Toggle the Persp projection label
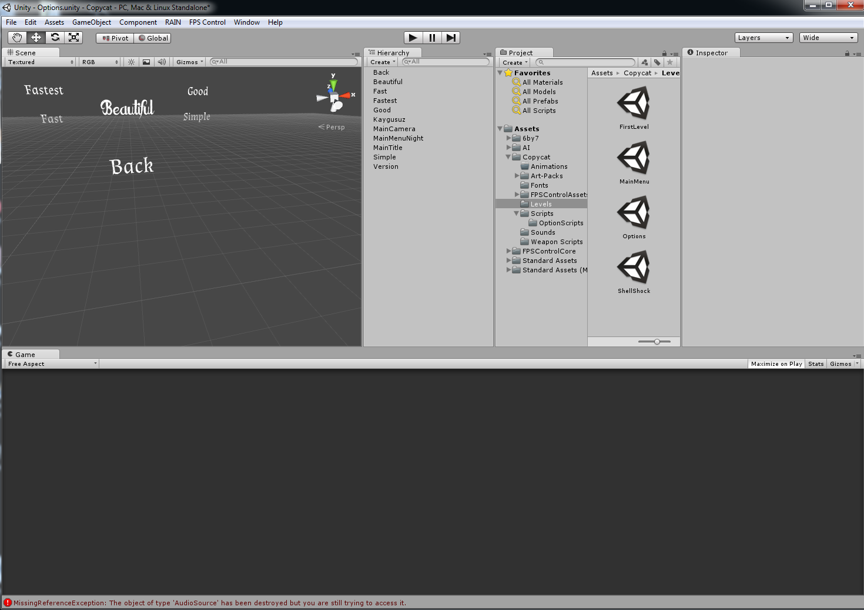 point(332,127)
